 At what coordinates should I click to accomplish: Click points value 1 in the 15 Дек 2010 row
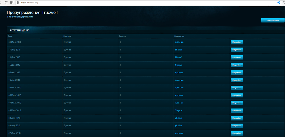[x=120, y=65]
